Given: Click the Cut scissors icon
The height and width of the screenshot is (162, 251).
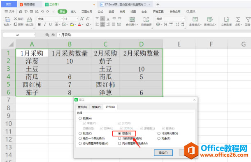Looking at the screenshot, I should point(15,19).
